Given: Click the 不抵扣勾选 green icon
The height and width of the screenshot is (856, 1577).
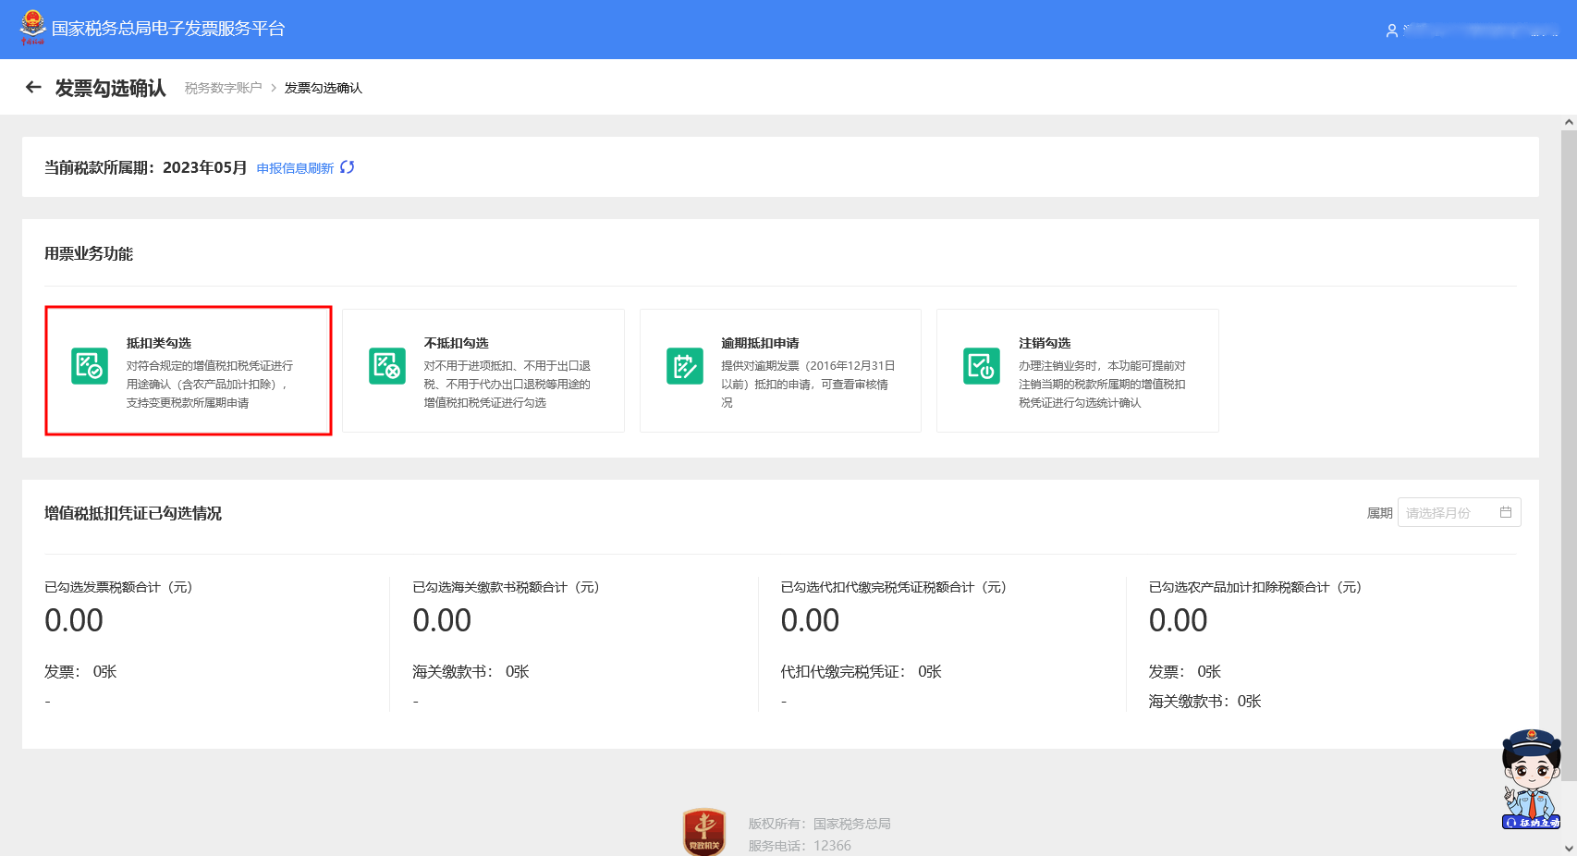Looking at the screenshot, I should tap(387, 365).
